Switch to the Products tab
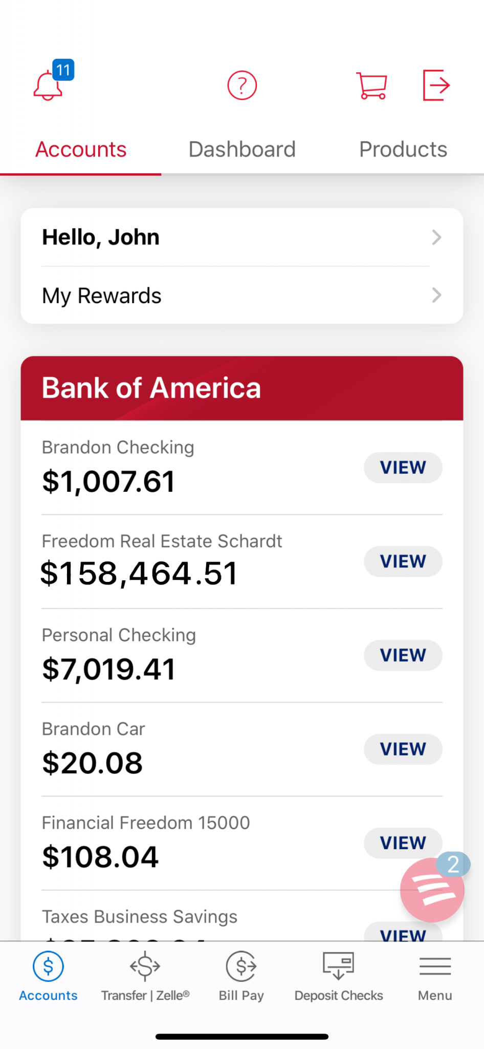This screenshot has height=1049, width=484. click(x=403, y=150)
